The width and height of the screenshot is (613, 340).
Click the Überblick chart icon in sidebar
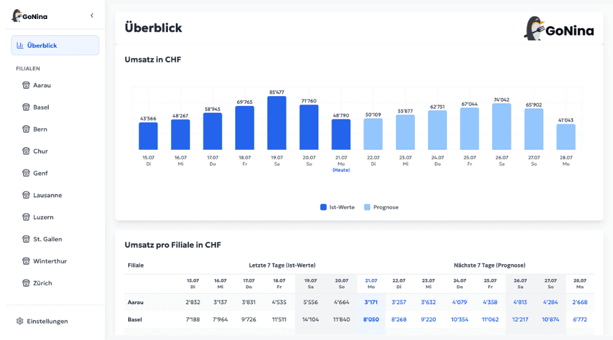20,45
